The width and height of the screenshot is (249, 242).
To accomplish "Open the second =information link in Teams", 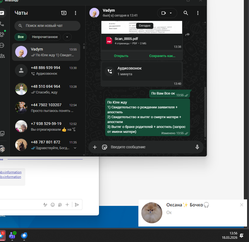I will tap(11, 177).
